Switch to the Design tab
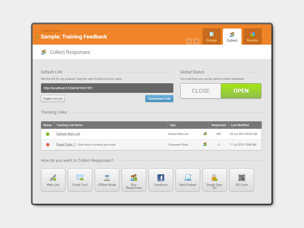 [212, 37]
